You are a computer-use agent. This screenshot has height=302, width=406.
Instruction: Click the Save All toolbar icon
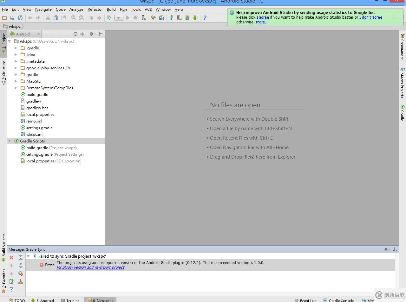click(x=12, y=18)
